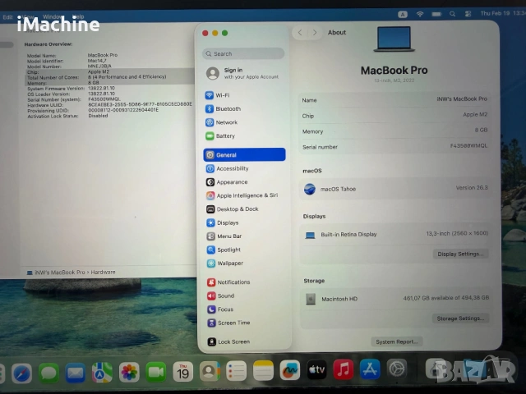Open Messages from the Dock
The height and width of the screenshot is (394, 526).
(49, 373)
